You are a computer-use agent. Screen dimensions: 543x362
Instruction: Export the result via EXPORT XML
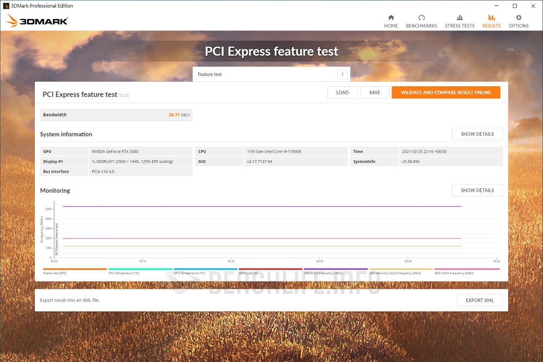click(479, 300)
